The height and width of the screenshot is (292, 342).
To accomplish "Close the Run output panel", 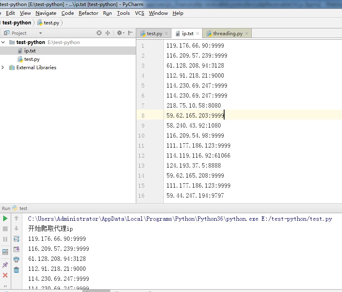I will tap(5, 275).
